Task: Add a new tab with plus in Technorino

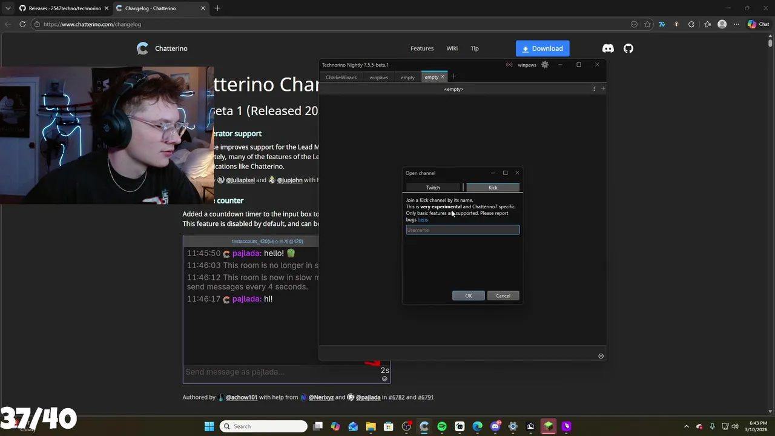Action: pos(453,77)
